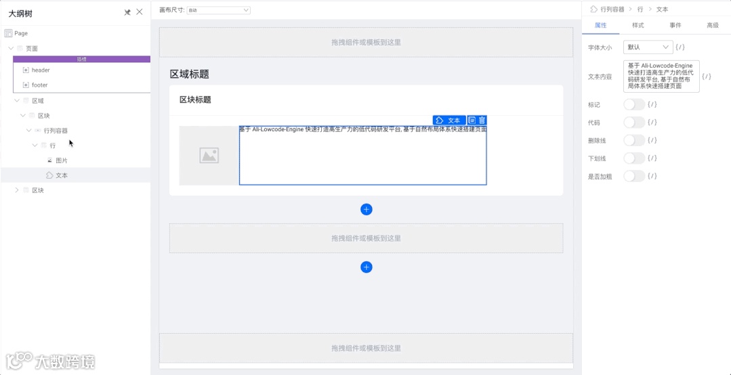Viewport: 731px width, 375px height.
Task: Switch to the 属性 tab
Action: [600, 26]
